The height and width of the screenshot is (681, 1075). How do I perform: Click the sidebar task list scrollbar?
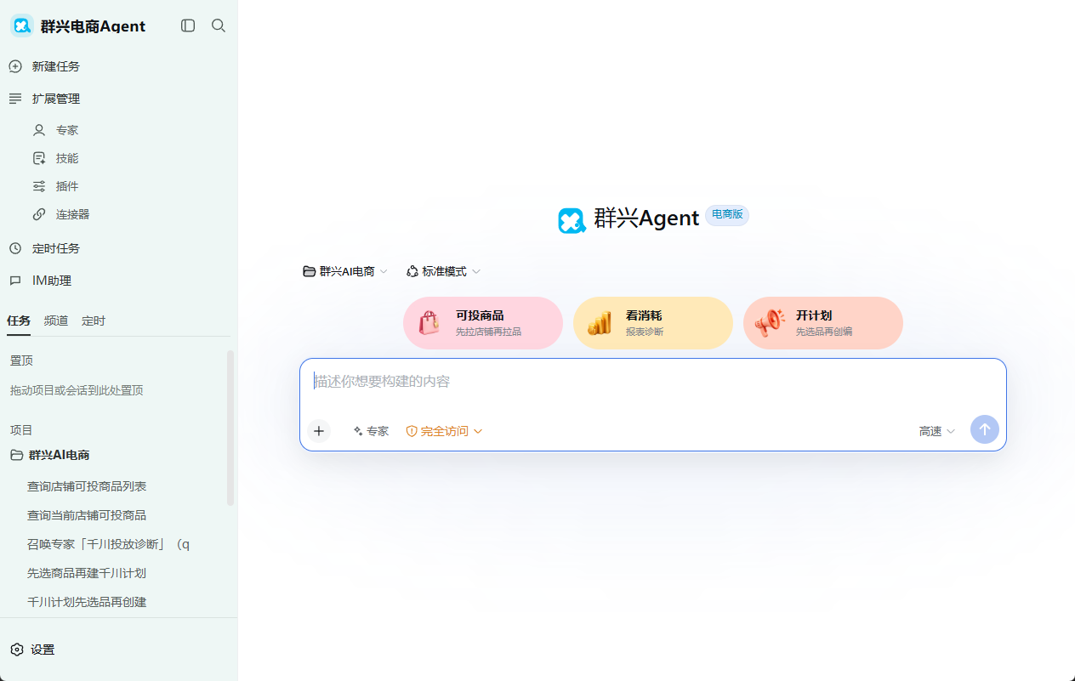pyautogui.click(x=230, y=428)
